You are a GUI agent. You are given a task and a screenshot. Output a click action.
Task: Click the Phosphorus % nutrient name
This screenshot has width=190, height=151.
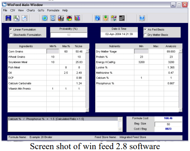pos(105,83)
